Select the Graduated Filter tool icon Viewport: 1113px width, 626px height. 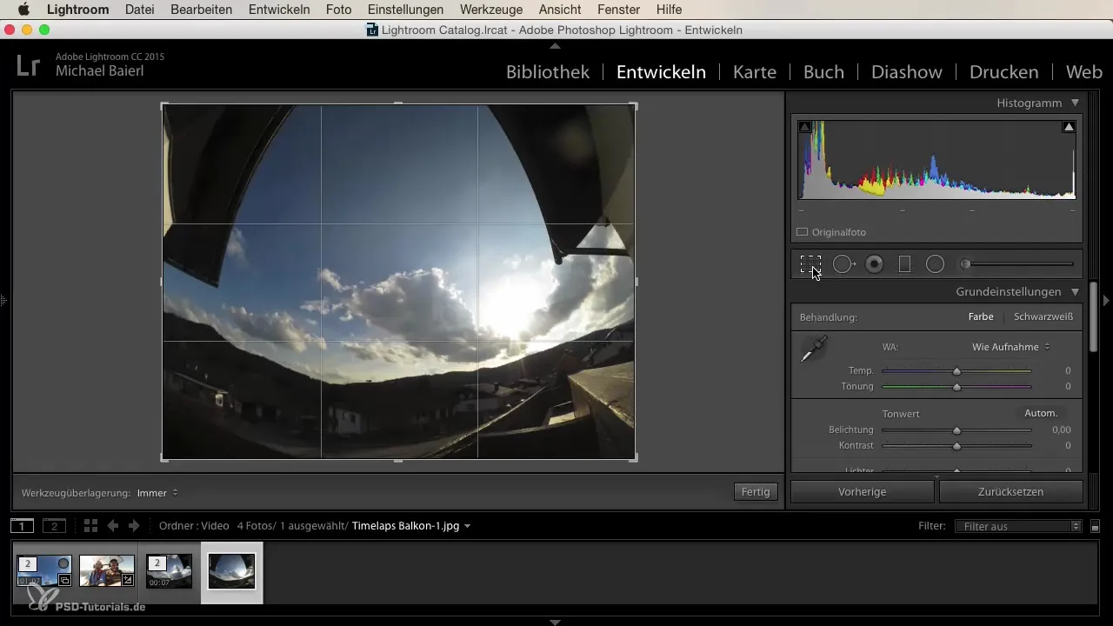click(904, 264)
